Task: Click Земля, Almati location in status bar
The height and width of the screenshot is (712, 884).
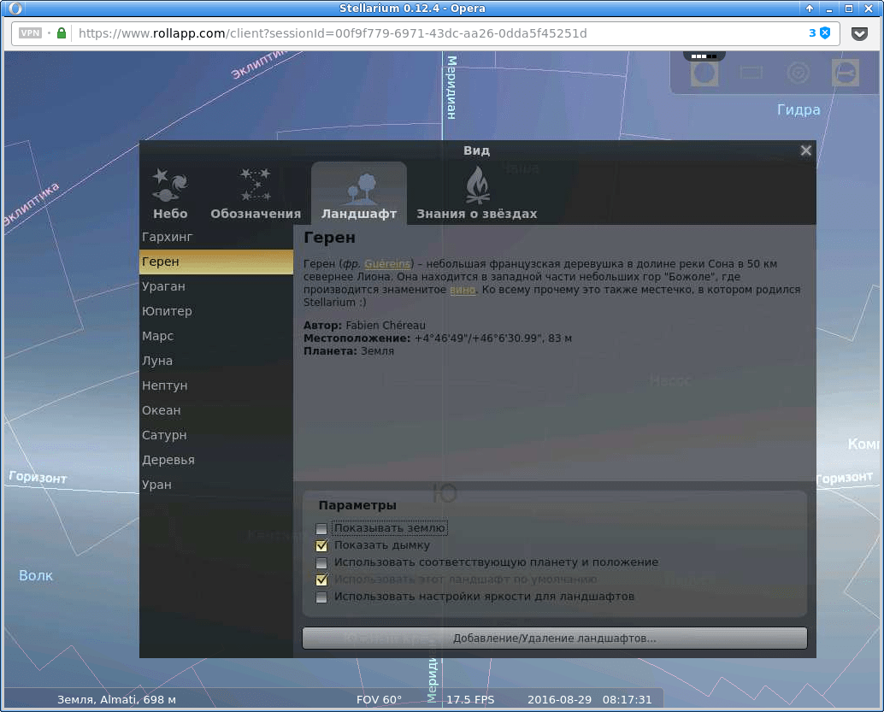Action: 117,699
